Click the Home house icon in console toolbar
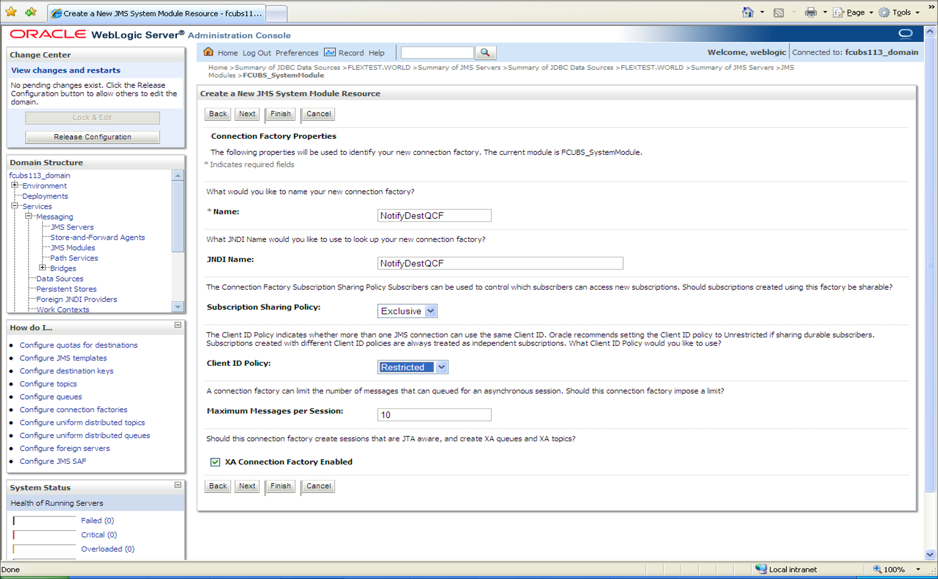 pyautogui.click(x=208, y=52)
